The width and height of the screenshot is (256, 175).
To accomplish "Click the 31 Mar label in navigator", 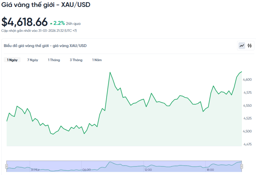I will (x=35, y=170).
